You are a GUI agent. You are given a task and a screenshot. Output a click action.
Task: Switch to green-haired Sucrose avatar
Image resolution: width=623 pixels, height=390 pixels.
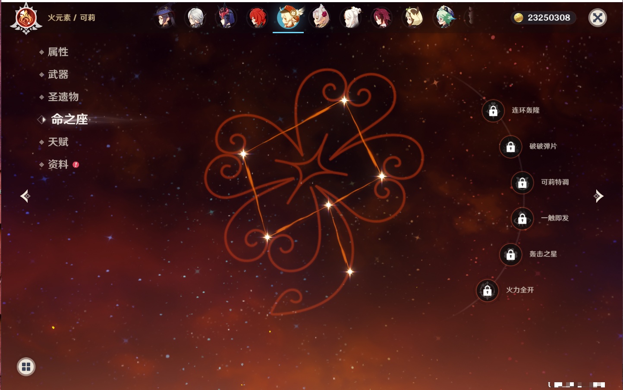pos(444,18)
